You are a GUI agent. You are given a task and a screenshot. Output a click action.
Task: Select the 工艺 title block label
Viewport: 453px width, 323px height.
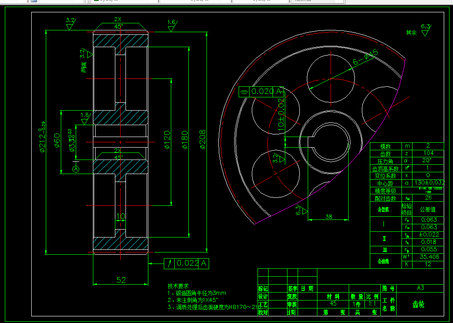coord(263,304)
